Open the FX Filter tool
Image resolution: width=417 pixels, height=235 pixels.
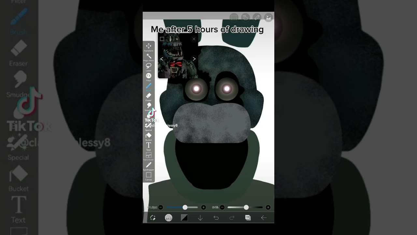149,77
